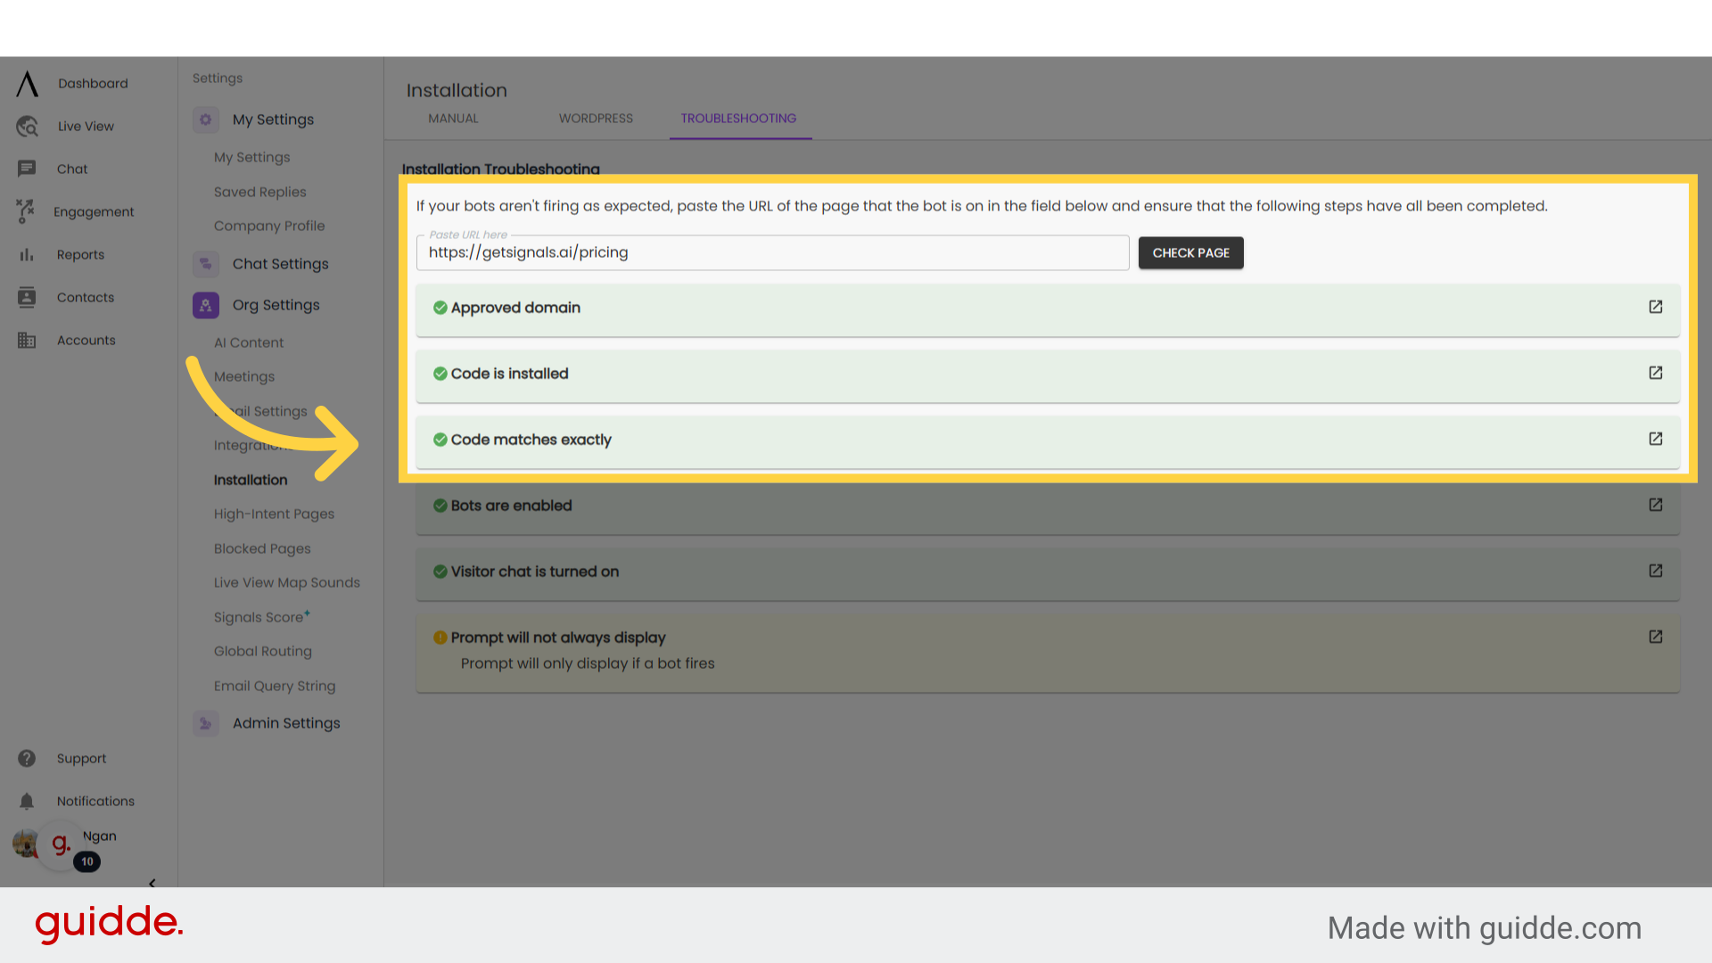Image resolution: width=1712 pixels, height=963 pixels.
Task: Open the Dashboard from the logo icon
Action: point(27,84)
